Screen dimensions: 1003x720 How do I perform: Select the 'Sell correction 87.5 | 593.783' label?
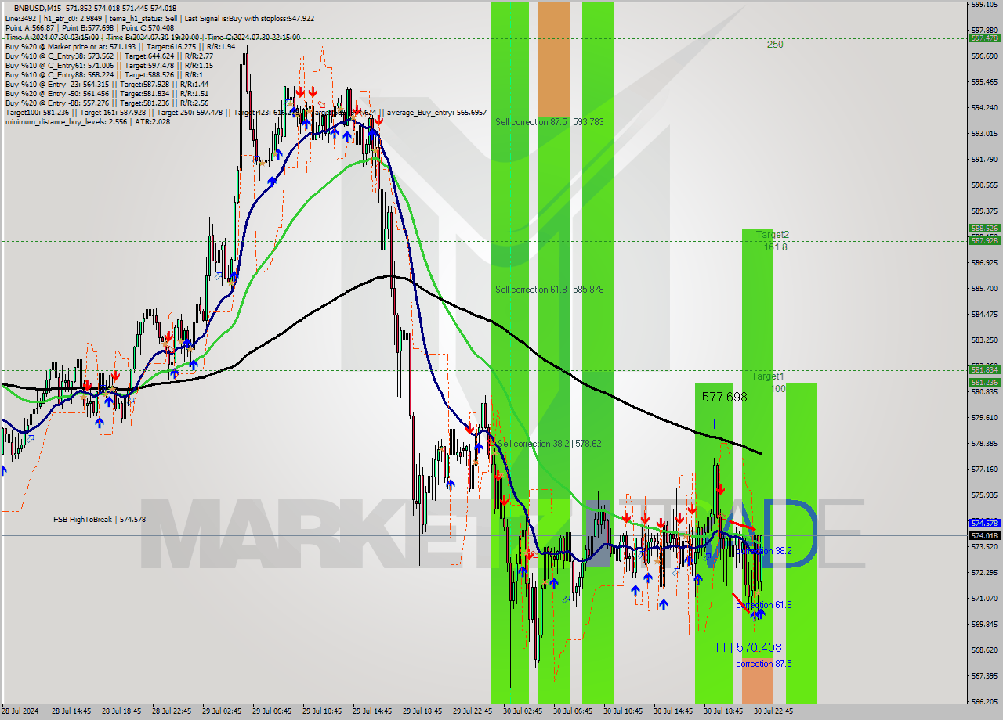pos(549,122)
